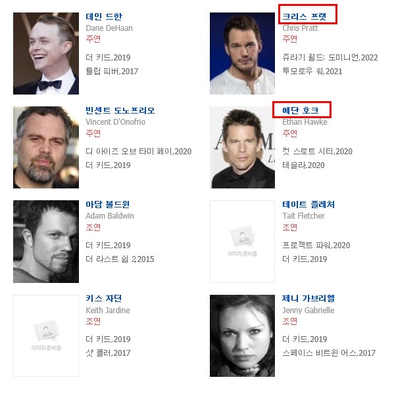Image resolution: width=394 pixels, height=411 pixels.
Task: Open the 에단 호크 name link
Action: (x=300, y=110)
